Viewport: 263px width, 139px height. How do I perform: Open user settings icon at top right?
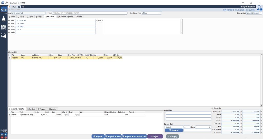(x=259, y=8)
